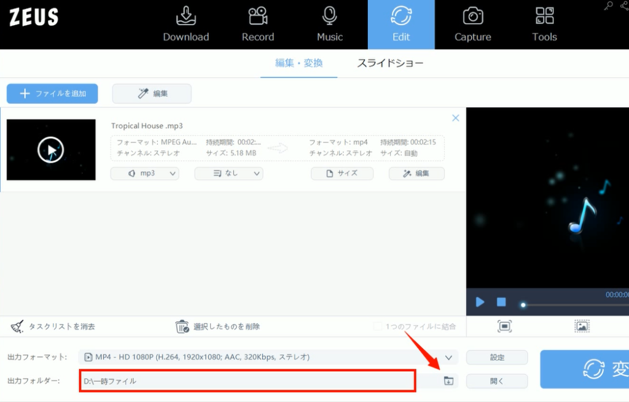Click the fullscreen preview icon

coord(505,327)
